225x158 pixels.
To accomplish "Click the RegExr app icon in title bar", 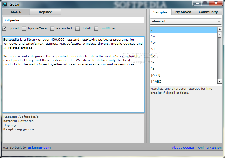I will click(5, 4).
